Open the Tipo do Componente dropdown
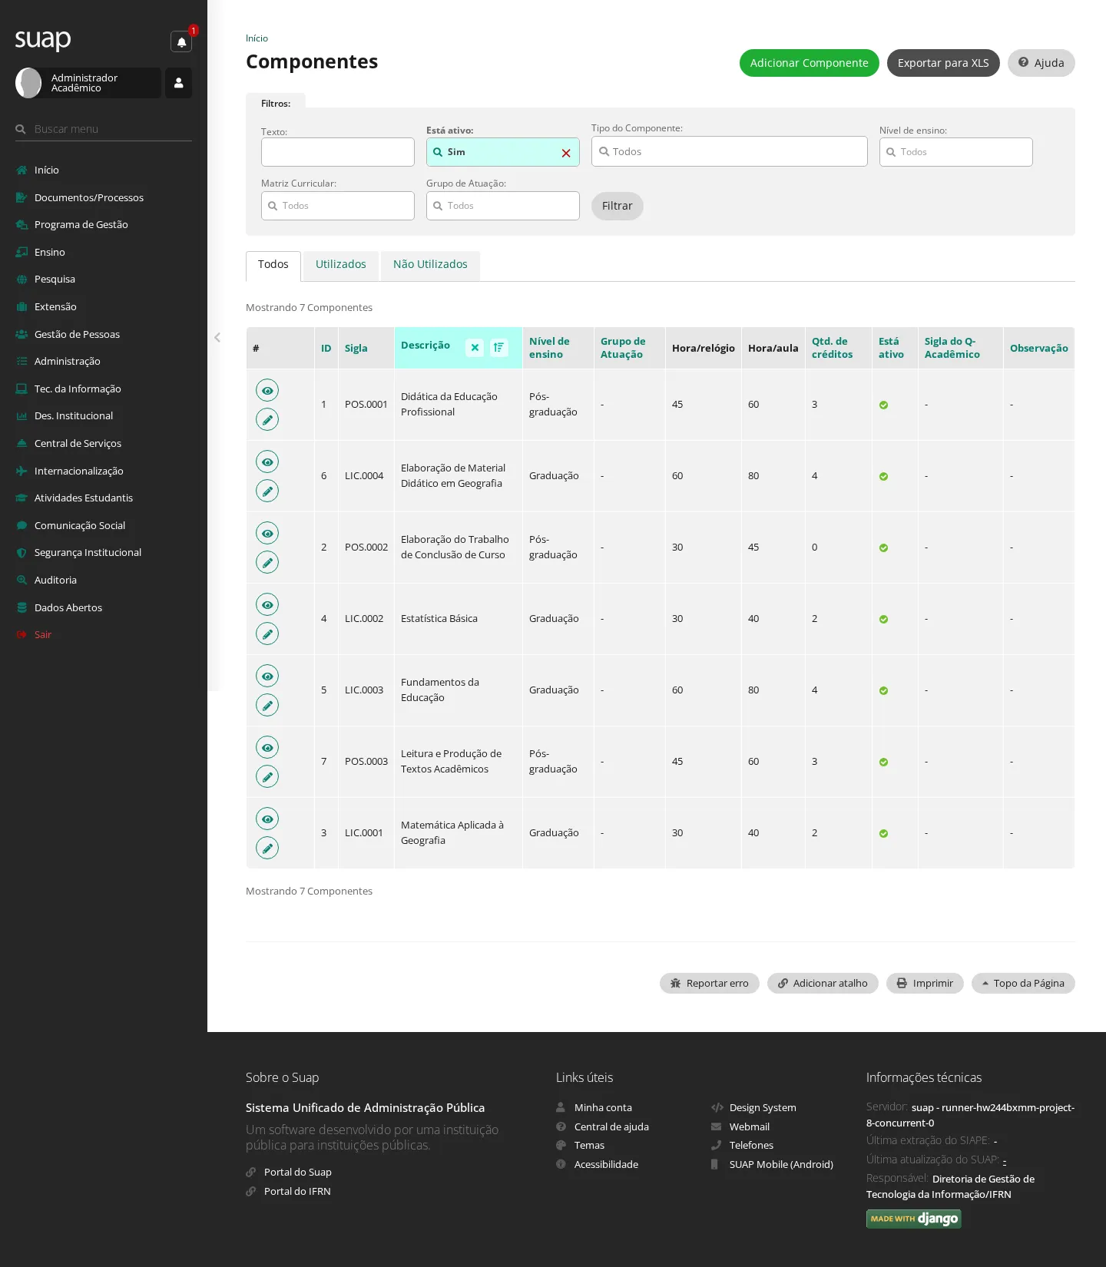Viewport: 1106px width, 1267px height. tap(730, 151)
